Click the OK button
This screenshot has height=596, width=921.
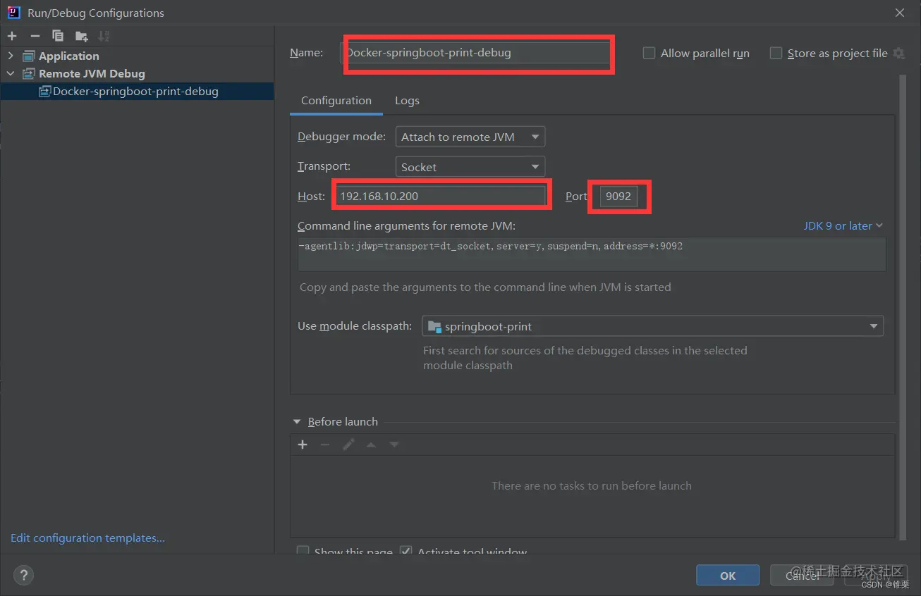pyautogui.click(x=728, y=576)
